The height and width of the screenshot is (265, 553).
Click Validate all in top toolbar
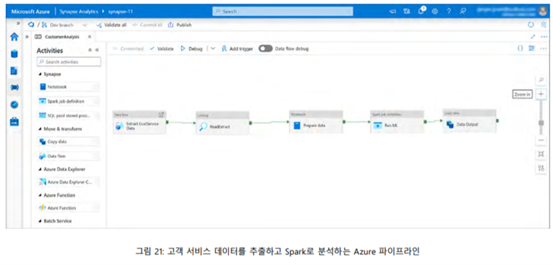click(111, 25)
